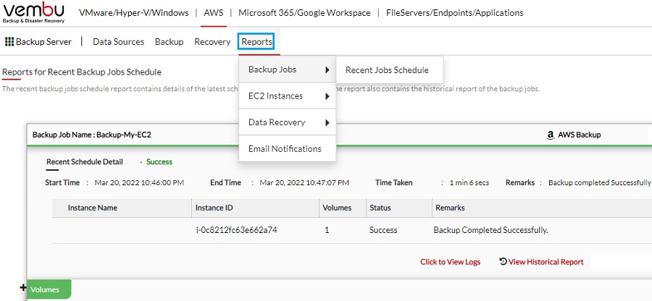This screenshot has width=652, height=301.
Task: Select the AWS top tab
Action: (x=213, y=13)
